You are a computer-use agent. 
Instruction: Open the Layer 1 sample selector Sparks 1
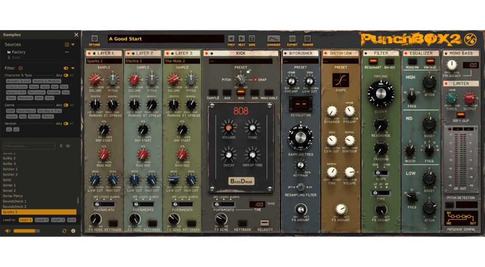tap(104, 61)
